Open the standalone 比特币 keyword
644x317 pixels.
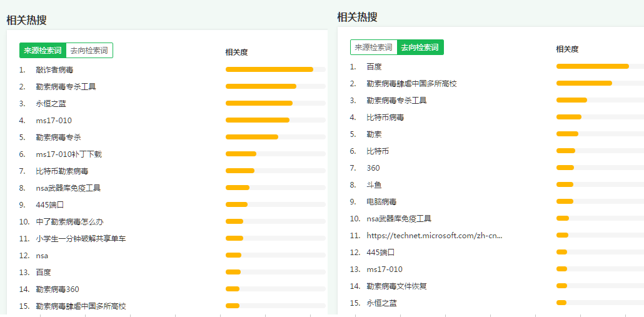point(378,151)
